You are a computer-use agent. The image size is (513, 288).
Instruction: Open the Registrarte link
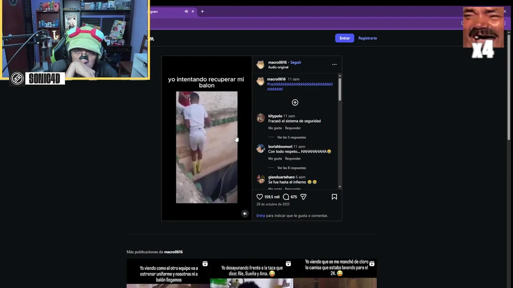pos(368,38)
